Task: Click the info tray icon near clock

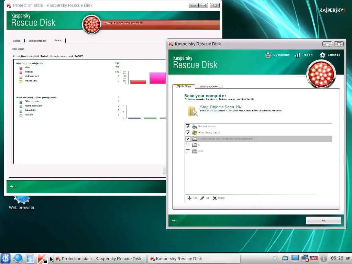Action: [323, 258]
